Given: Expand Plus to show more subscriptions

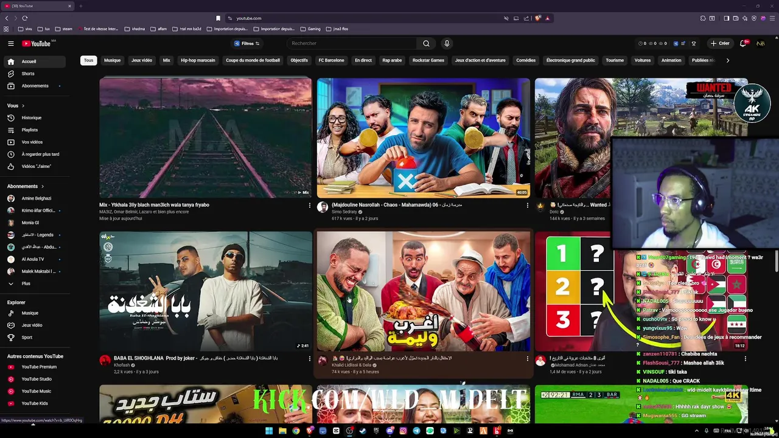Looking at the screenshot, I should 33,283.
